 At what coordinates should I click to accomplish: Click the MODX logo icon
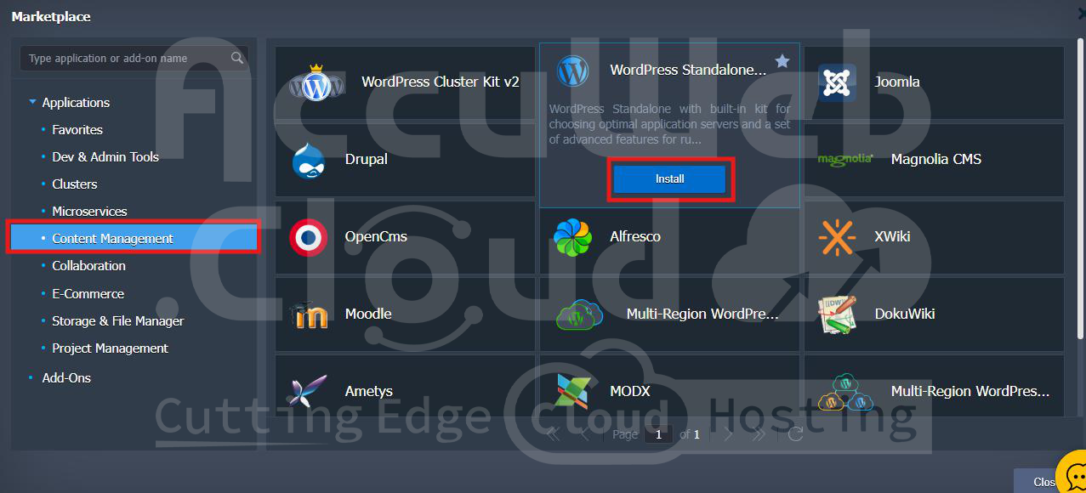pos(572,392)
